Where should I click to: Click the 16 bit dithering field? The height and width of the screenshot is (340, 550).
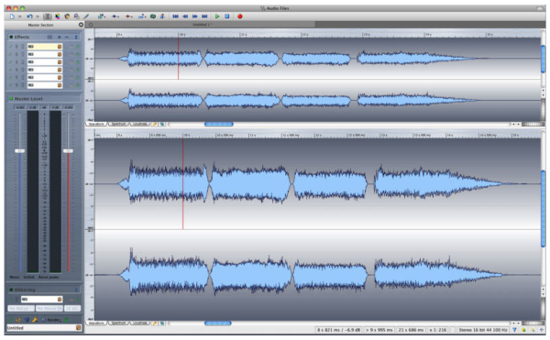(x=72, y=309)
